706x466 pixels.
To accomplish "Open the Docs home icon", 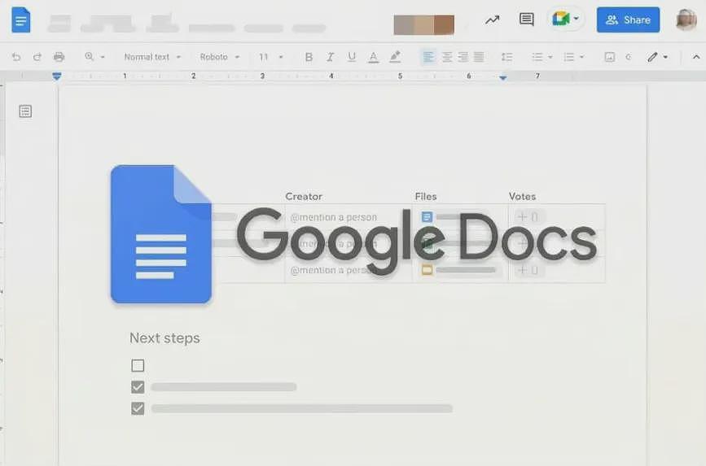I will point(21,20).
